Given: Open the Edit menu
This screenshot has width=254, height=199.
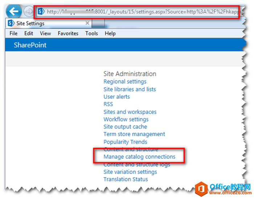Looking at the screenshot, I should (x=29, y=33).
